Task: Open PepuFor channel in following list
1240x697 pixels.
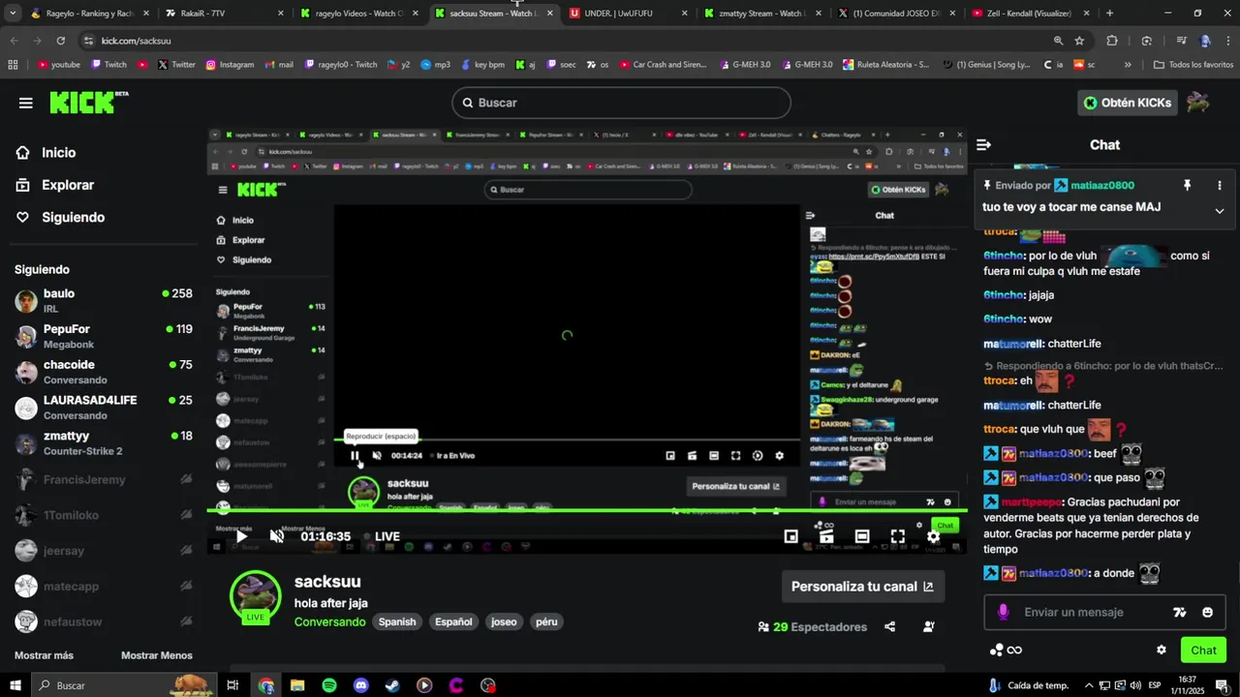Action: coord(102,336)
